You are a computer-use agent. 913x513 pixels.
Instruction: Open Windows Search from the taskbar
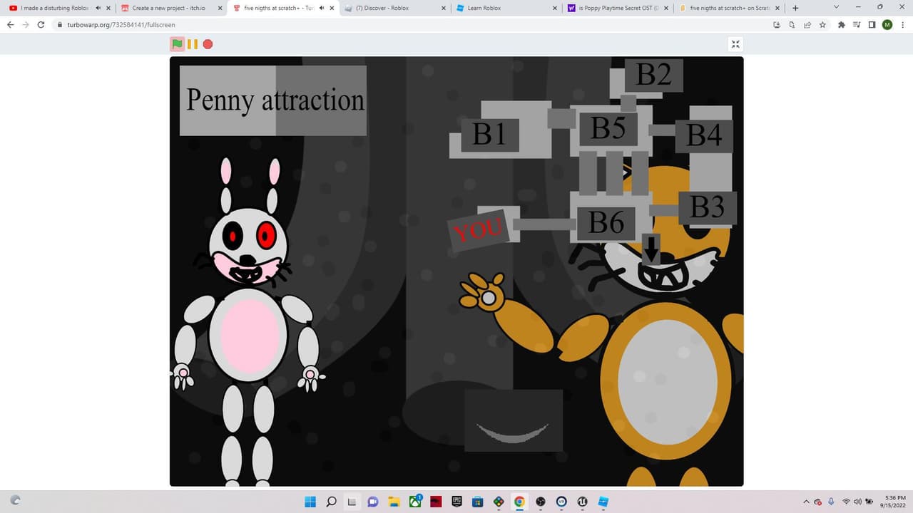331,502
